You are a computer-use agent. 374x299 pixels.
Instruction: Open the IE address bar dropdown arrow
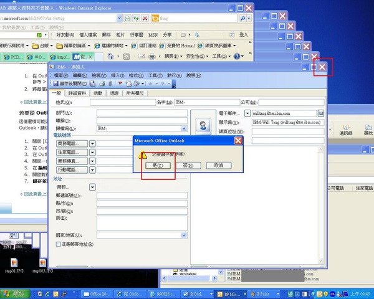point(120,18)
